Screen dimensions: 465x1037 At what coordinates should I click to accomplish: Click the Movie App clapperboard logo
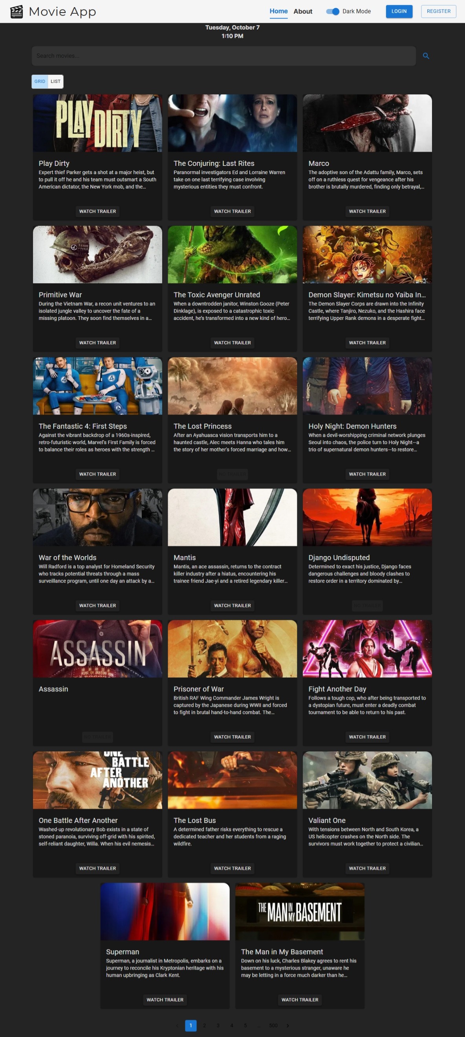tap(16, 12)
